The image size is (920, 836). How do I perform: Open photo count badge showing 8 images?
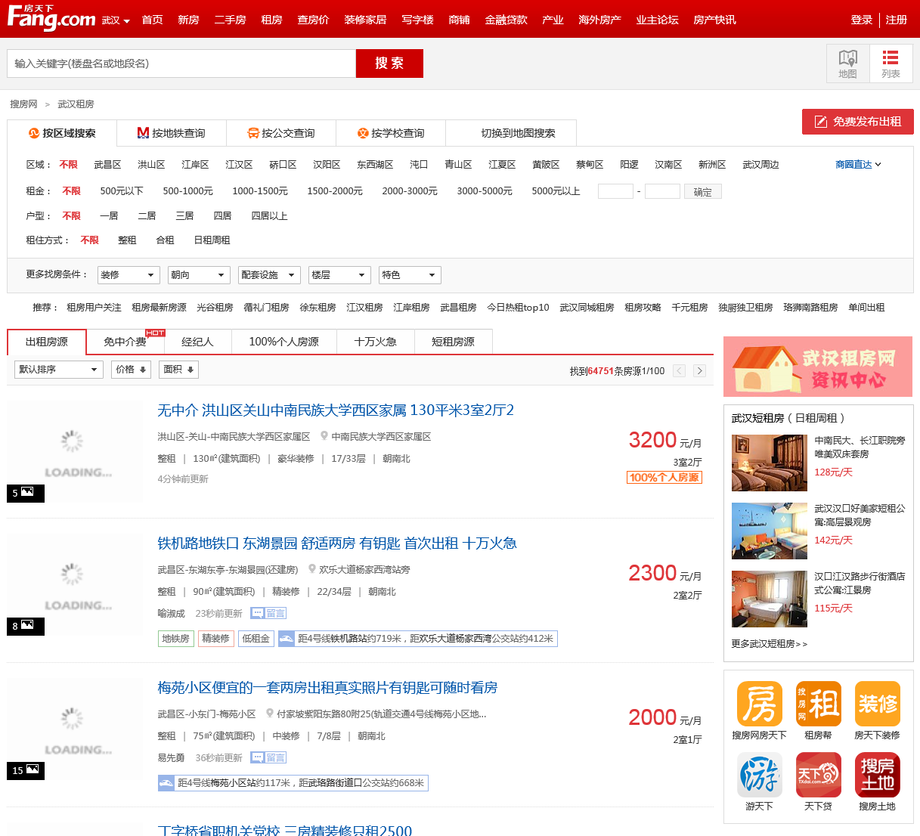(x=25, y=626)
